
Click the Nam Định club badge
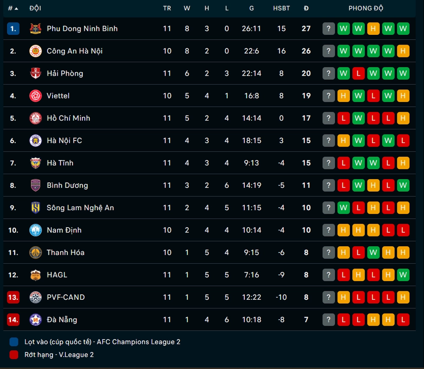36,230
